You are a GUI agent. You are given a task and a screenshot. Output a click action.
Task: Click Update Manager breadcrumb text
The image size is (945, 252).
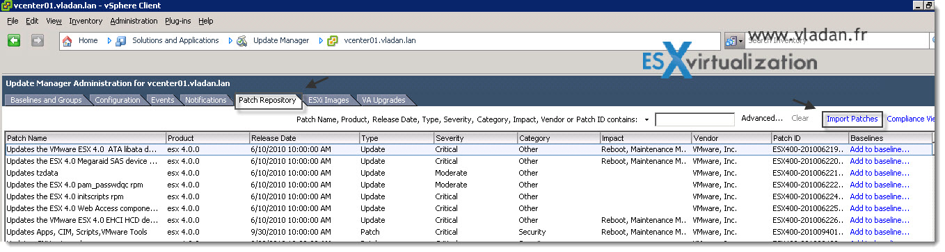click(281, 41)
